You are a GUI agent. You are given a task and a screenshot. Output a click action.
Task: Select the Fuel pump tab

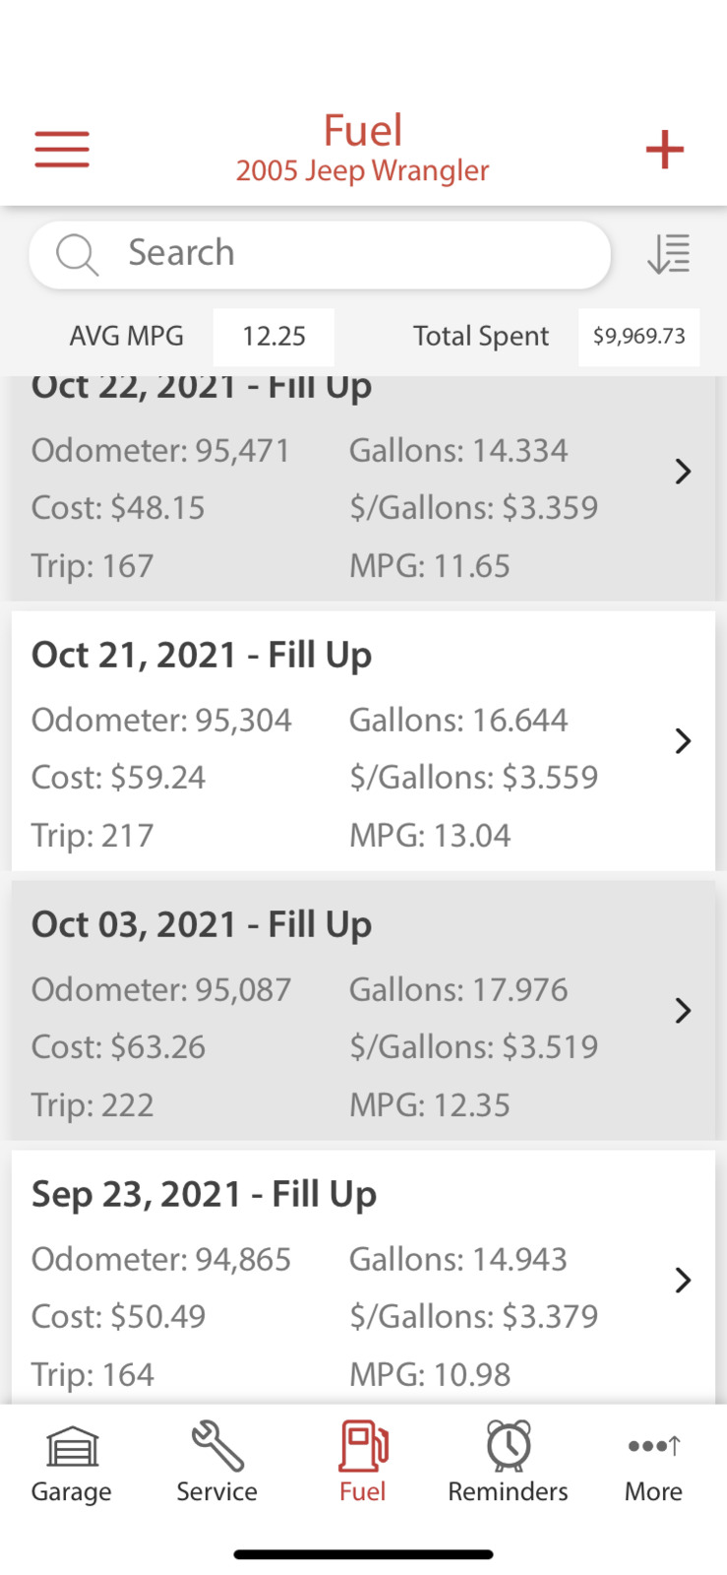pyautogui.click(x=363, y=1464)
